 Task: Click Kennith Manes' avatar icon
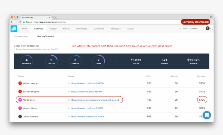[x=20, y=108]
